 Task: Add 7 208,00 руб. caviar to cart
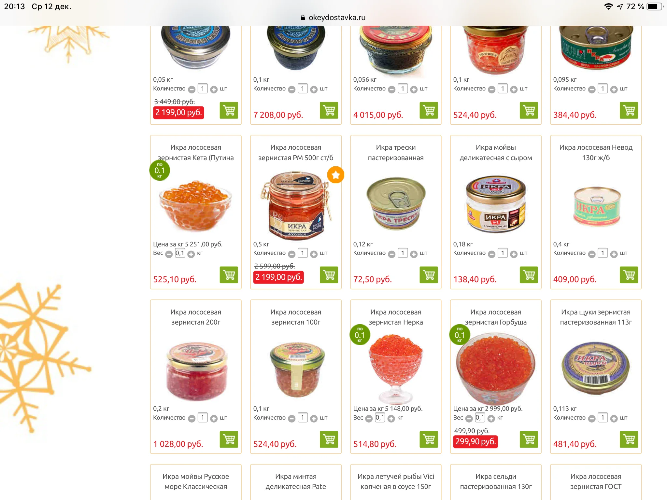(x=329, y=110)
